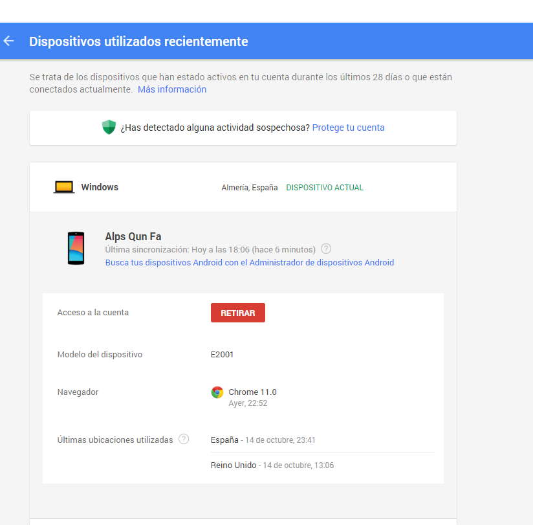533x525 pixels.
Task: Click the green shield security icon
Action: point(109,128)
